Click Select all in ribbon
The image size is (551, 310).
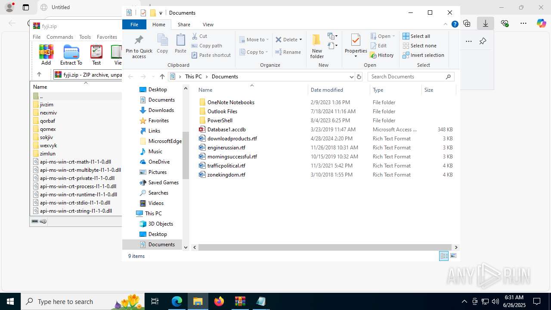(x=416, y=36)
